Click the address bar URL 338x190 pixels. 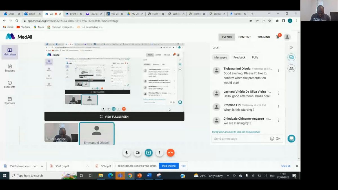[73, 21]
